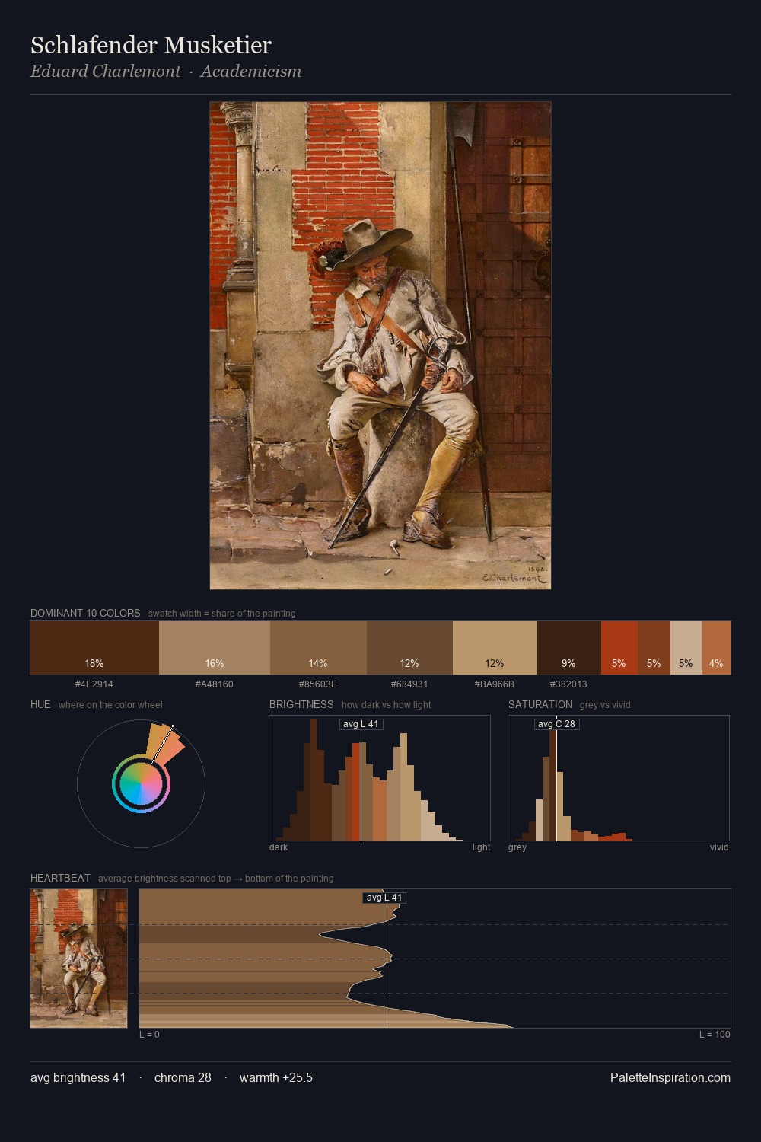Click the 5% brick red swatch
The image size is (761, 1142).
coord(619,648)
